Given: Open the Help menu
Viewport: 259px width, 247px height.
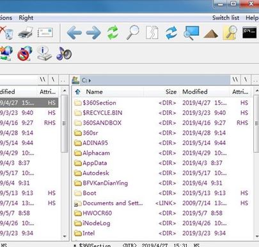Looking at the screenshot, I should click(x=252, y=18).
